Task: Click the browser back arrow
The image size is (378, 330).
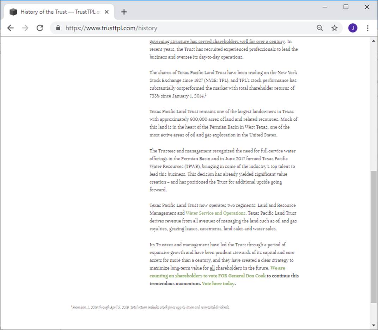Action: 10,28
